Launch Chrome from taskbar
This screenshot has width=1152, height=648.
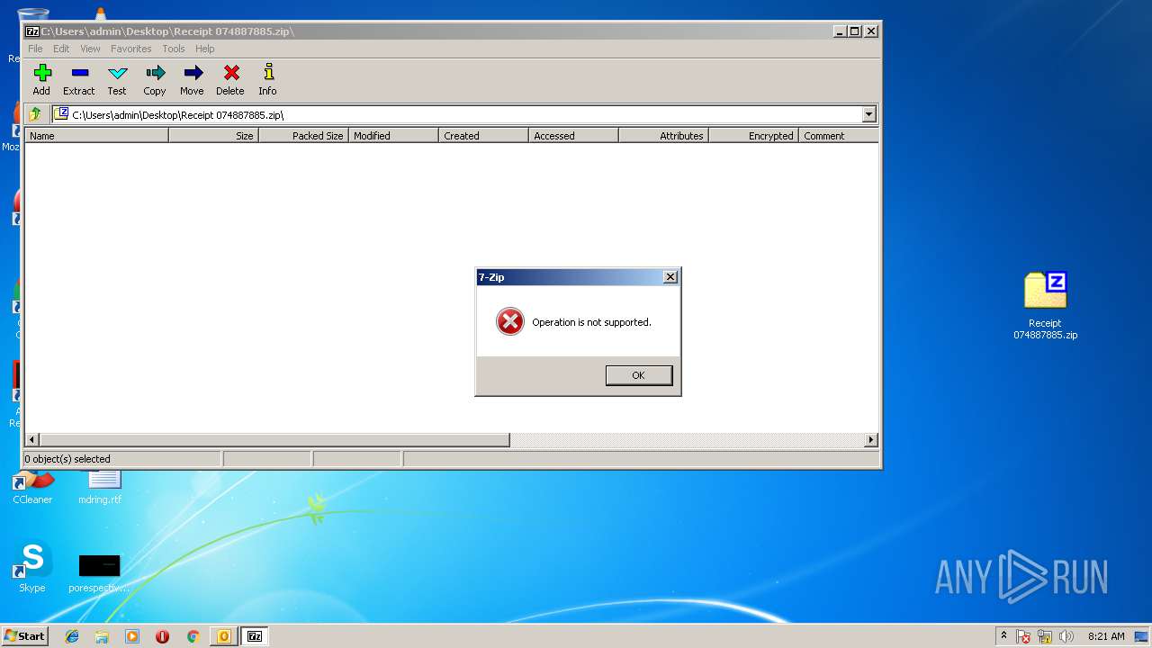pos(193,636)
